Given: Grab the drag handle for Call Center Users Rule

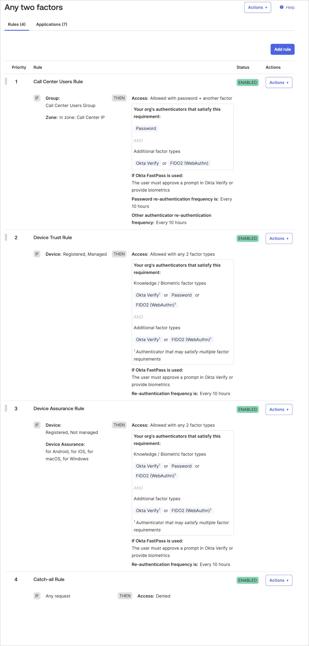Looking at the screenshot, I should pos(6,81).
